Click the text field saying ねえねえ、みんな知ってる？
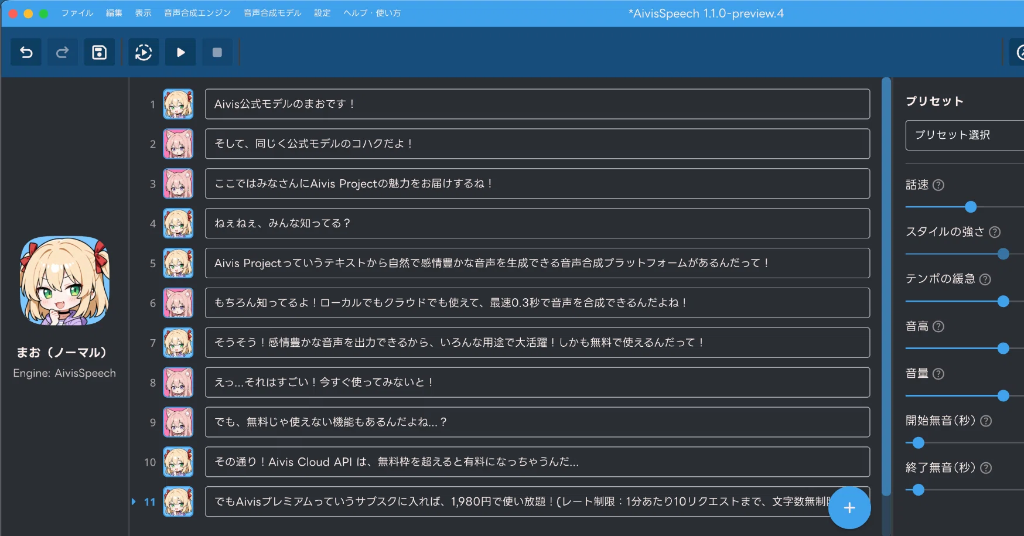The width and height of the screenshot is (1024, 536). point(537,223)
